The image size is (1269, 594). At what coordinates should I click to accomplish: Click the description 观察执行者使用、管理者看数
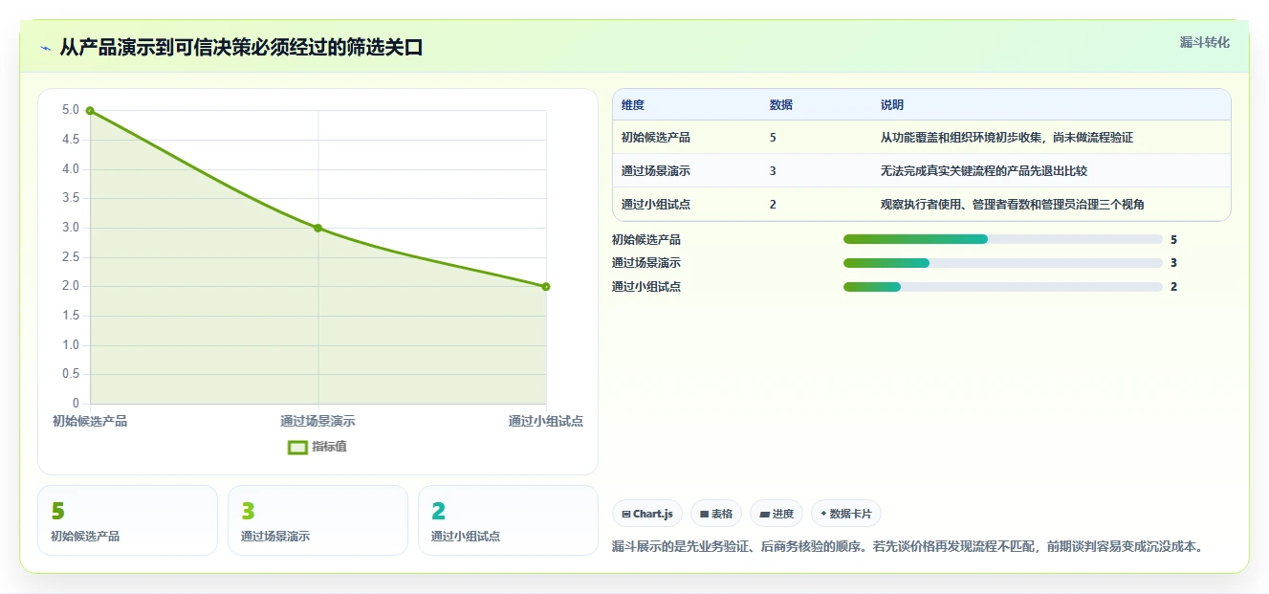pos(1013,204)
